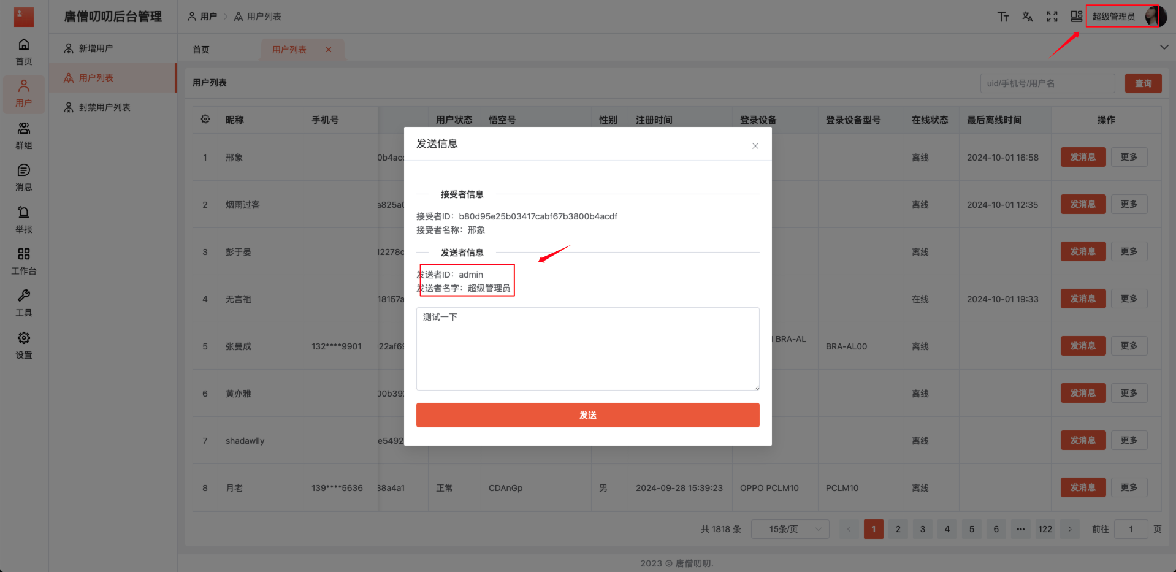Click the 发送 send button in dialog
1176x572 pixels.
click(x=587, y=415)
